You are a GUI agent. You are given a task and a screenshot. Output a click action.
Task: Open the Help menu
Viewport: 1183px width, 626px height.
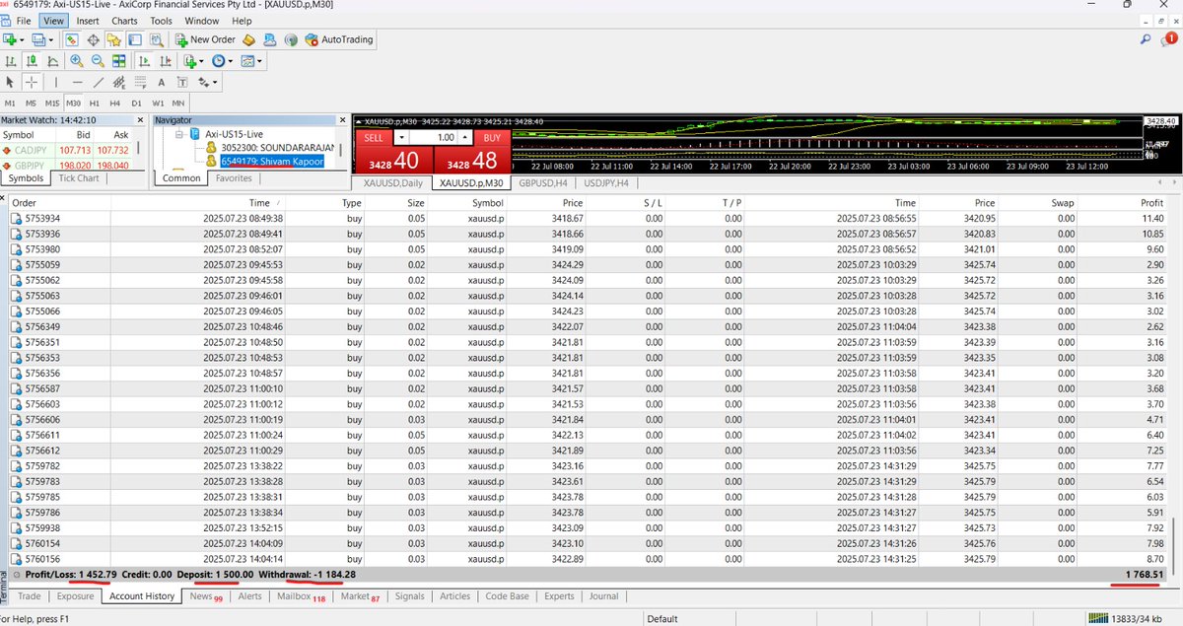242,21
